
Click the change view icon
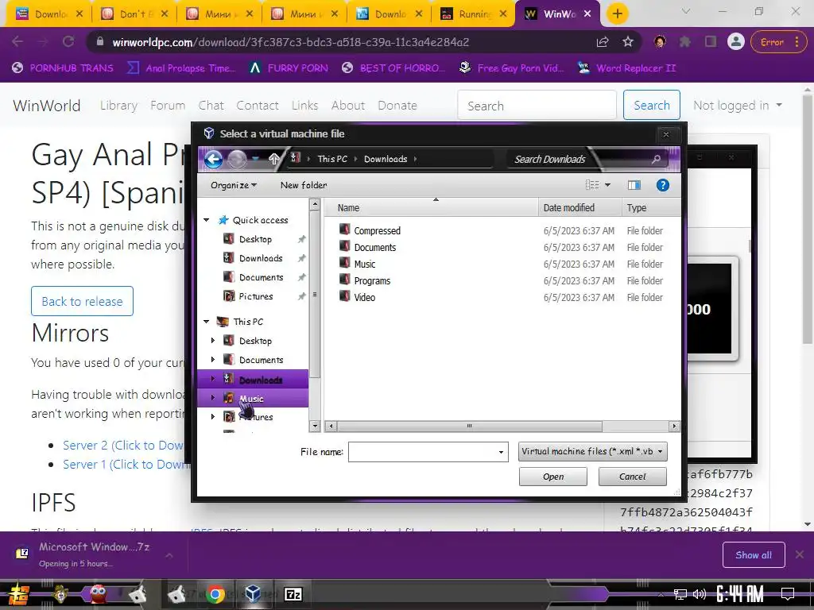(592, 185)
